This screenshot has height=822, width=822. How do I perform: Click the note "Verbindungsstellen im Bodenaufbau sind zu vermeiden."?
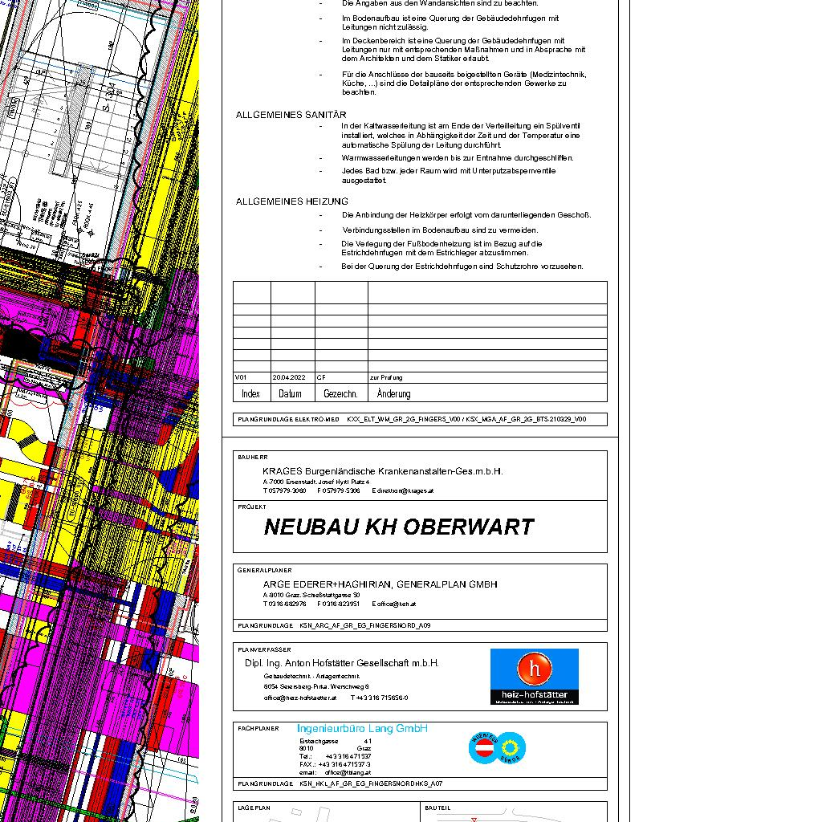coord(441,230)
